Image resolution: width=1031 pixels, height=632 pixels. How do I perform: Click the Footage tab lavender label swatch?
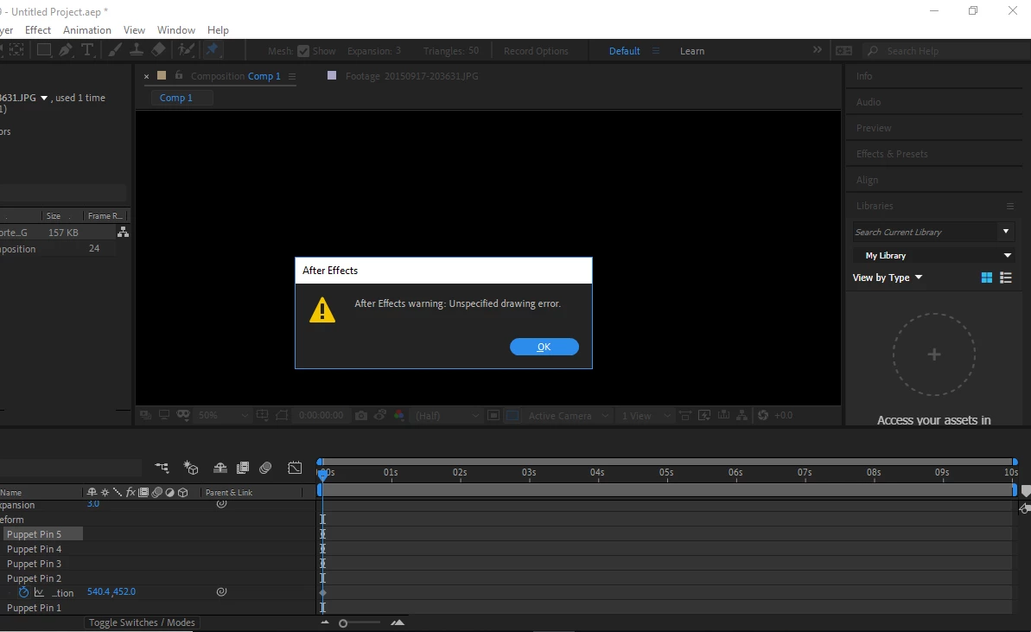point(332,75)
